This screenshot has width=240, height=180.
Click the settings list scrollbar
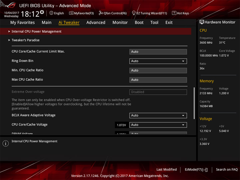(194, 103)
